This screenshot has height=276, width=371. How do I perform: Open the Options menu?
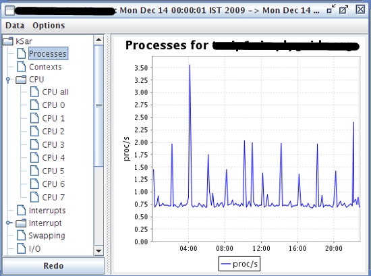coord(49,26)
